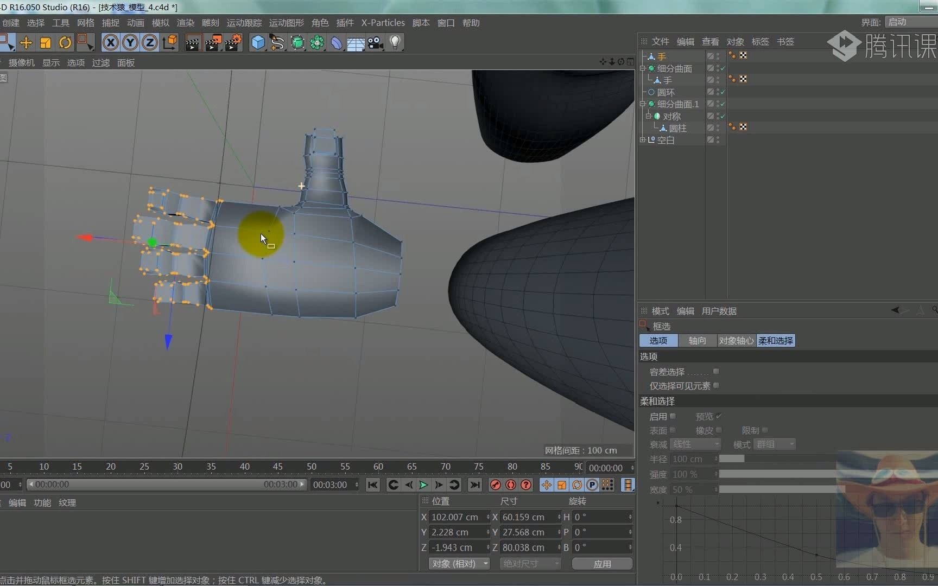Click the Camera creation icon in the toolbar

(375, 42)
